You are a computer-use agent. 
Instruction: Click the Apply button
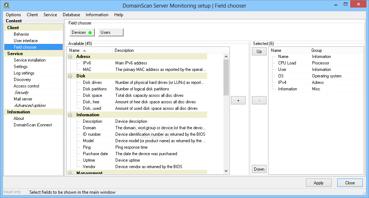point(319,183)
